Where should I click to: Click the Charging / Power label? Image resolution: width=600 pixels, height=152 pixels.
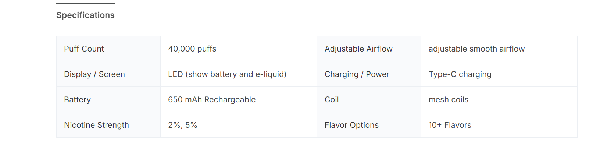pyautogui.click(x=357, y=74)
